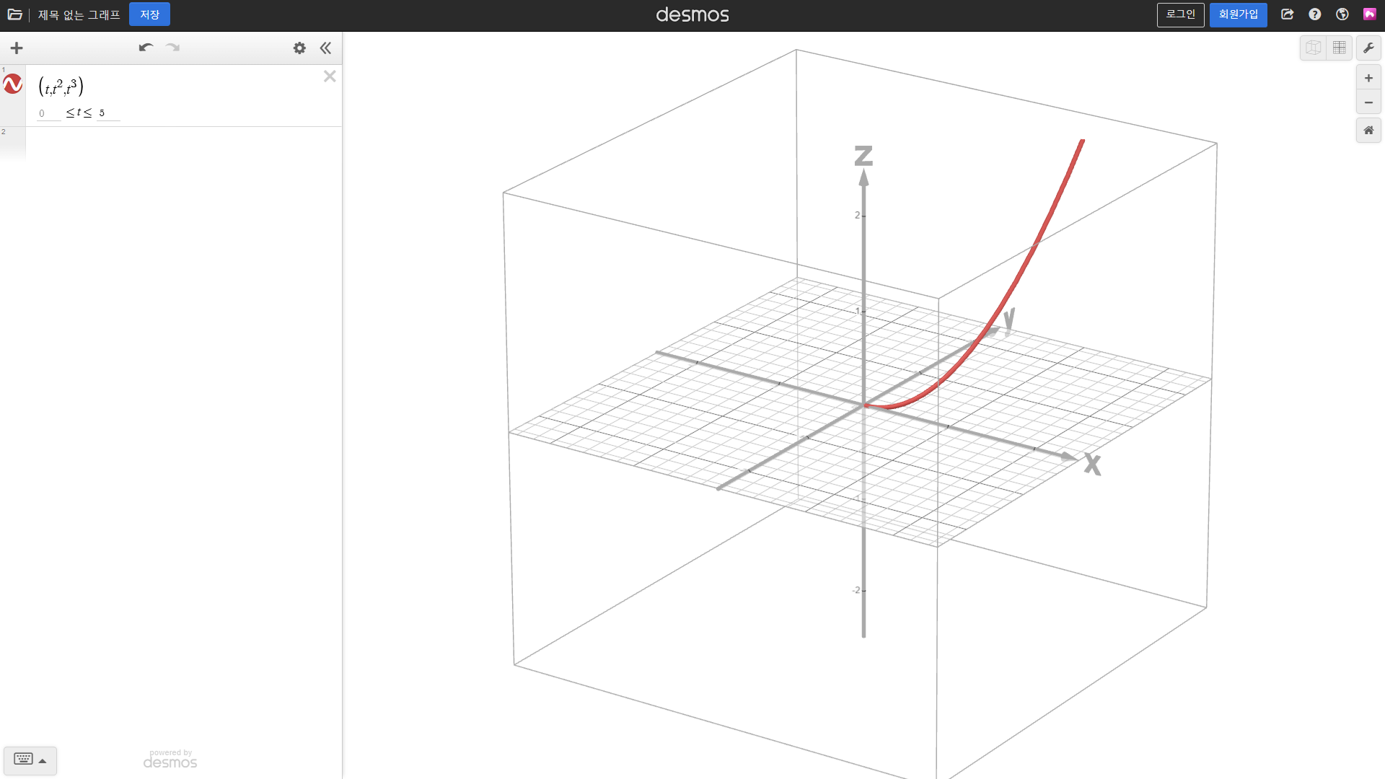
Task: Open the language globe menu
Action: 1342,14
